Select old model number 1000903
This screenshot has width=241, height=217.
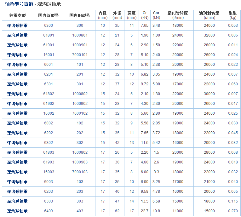pos(80,162)
